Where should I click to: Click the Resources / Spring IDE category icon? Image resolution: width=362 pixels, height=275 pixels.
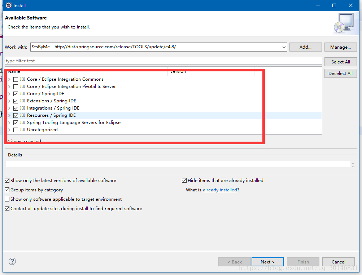[x=22, y=115]
